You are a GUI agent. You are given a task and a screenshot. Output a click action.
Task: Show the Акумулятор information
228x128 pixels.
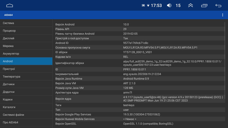26,54
